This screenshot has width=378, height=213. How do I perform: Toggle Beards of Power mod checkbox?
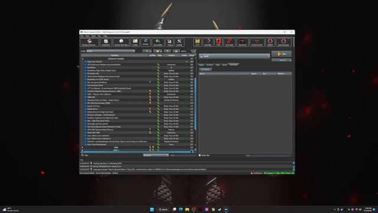85,106
